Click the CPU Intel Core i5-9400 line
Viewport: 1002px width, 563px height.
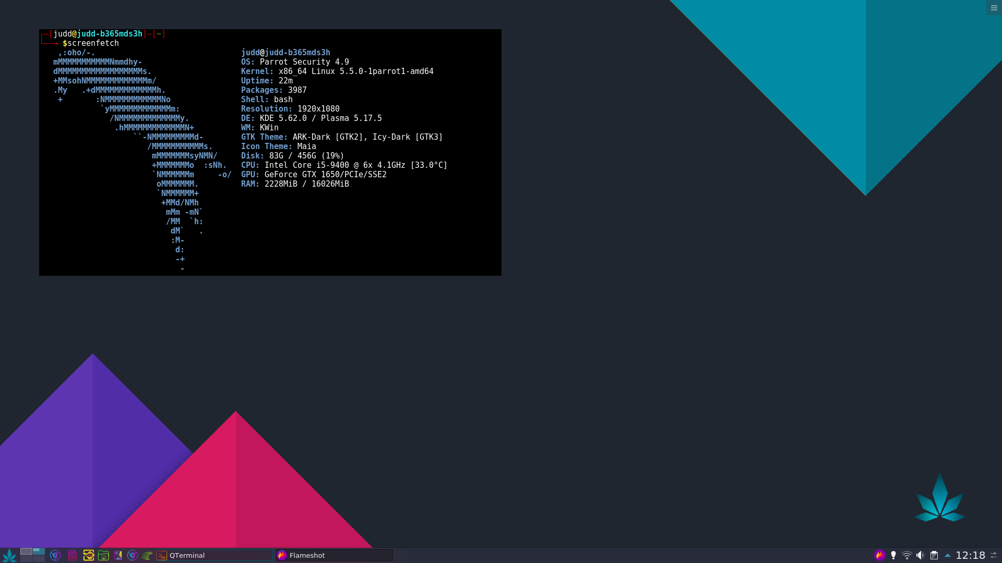pyautogui.click(x=344, y=165)
